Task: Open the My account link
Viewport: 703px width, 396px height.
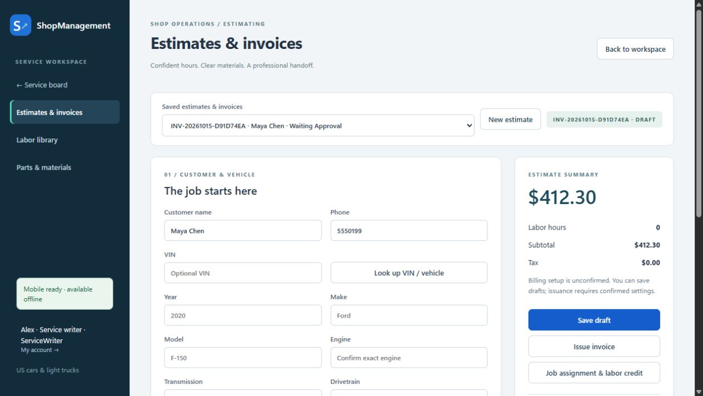Action: point(39,350)
